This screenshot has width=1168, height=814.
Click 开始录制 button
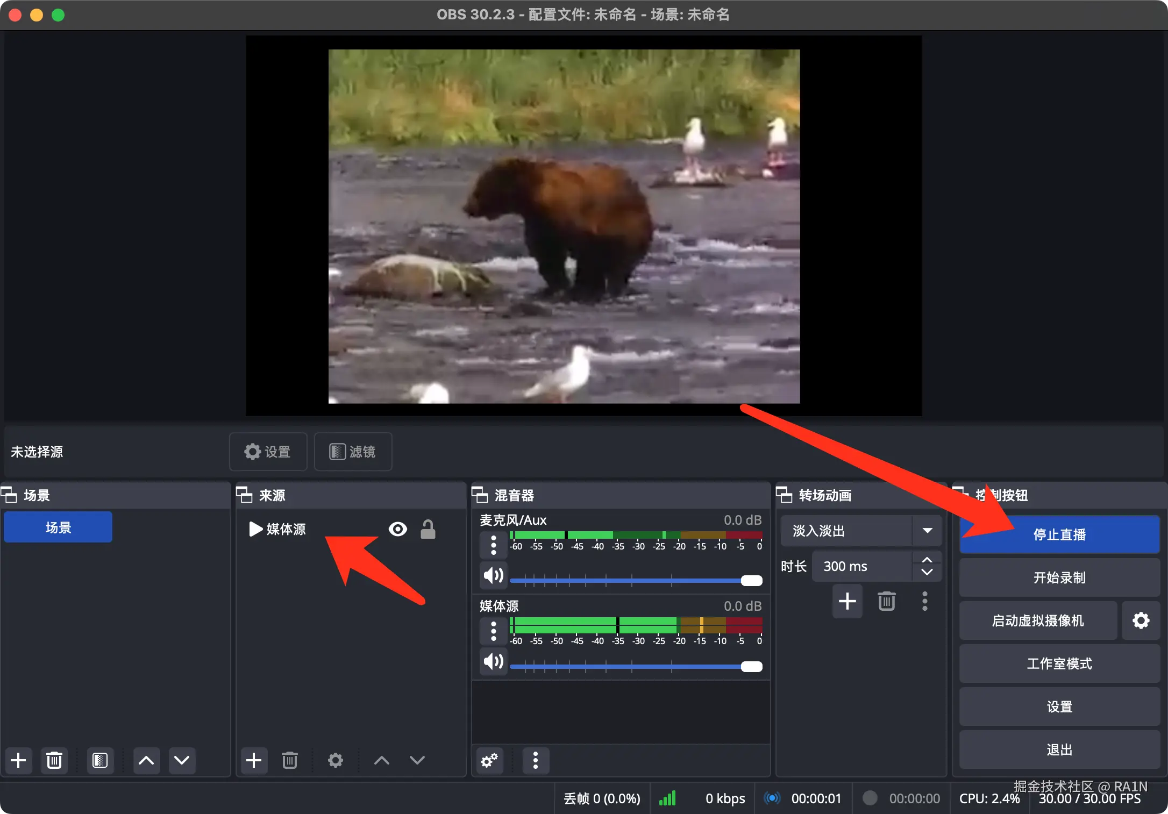(x=1059, y=577)
